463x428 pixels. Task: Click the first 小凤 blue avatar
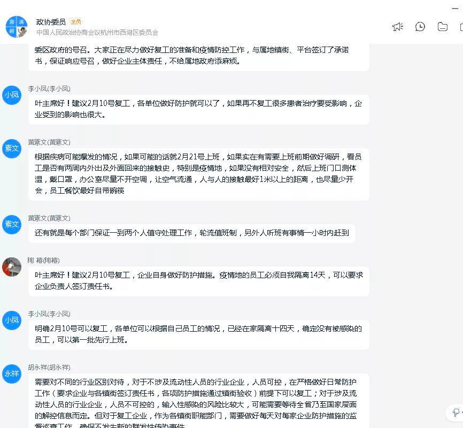pos(12,95)
